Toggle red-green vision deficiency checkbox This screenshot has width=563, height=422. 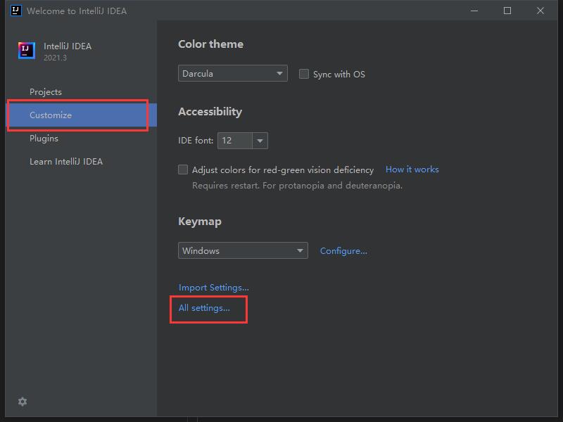(x=183, y=170)
